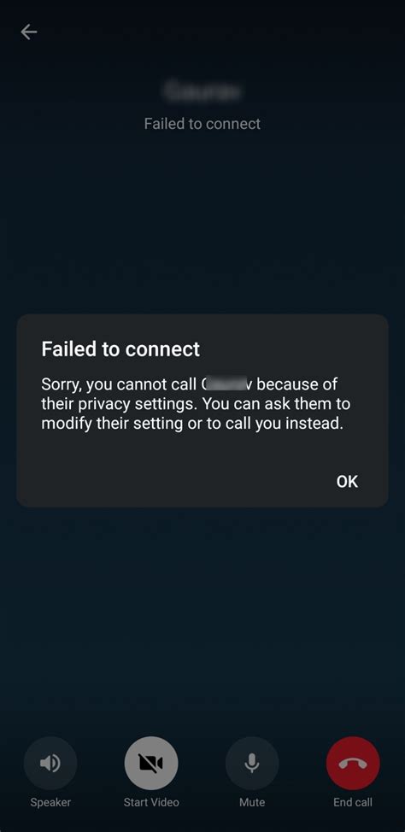Tap the crossed-out camera Start Video icon

[151, 763]
